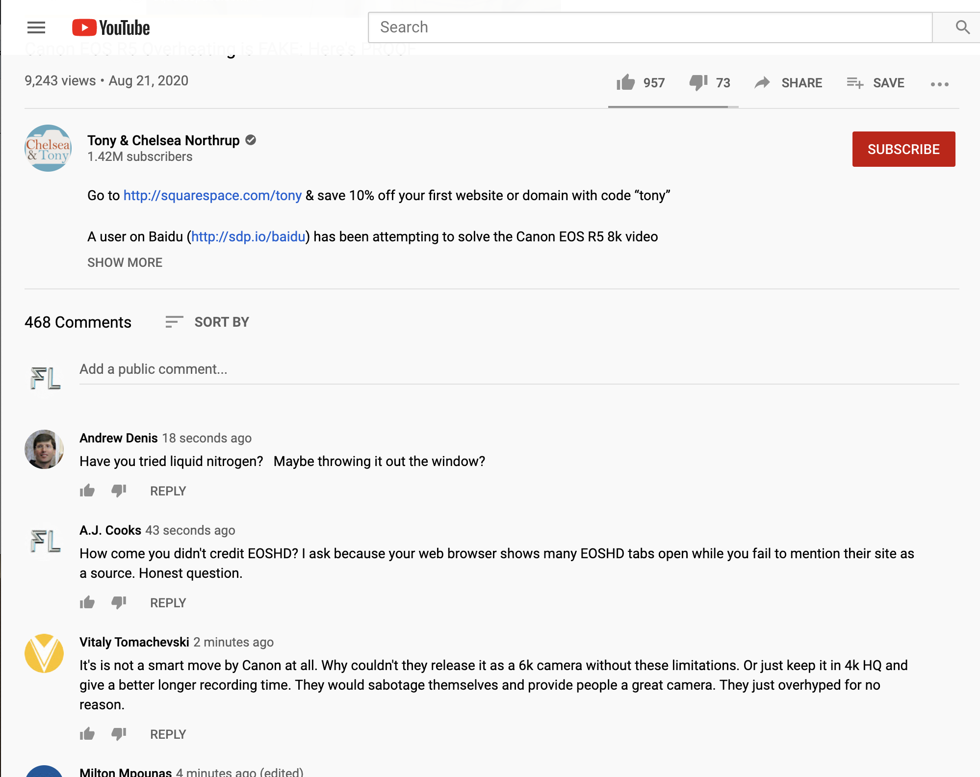This screenshot has width=980, height=777.
Task: Dislike Vitaly Tomachevski's comment
Action: [x=119, y=734]
